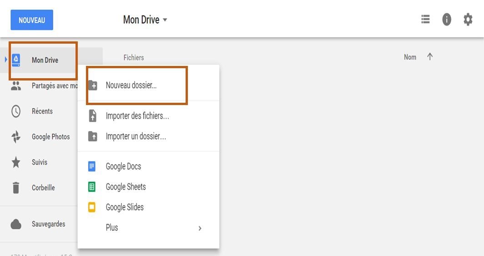Screen dimensions: 484x256
Task: Click the Suivis star icon
Action: 16,162
